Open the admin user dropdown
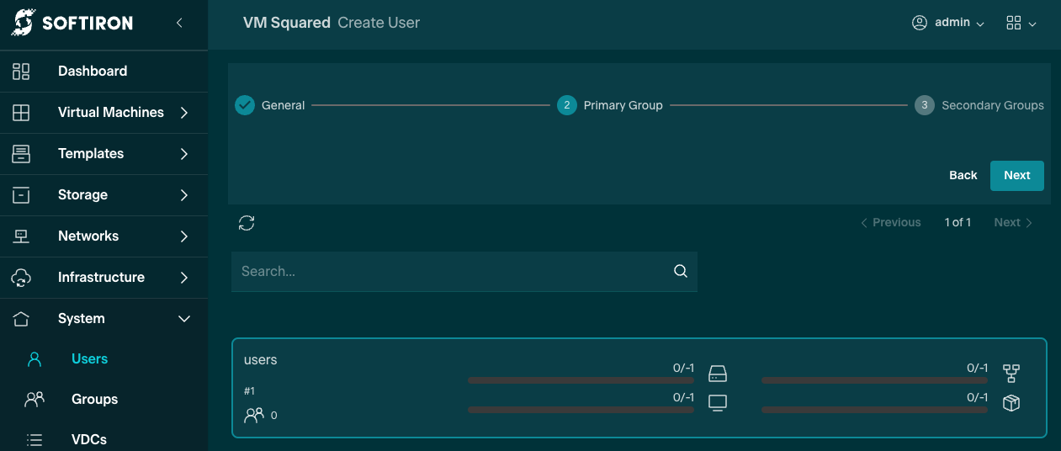Viewport: 1061px width, 451px height. tap(948, 24)
